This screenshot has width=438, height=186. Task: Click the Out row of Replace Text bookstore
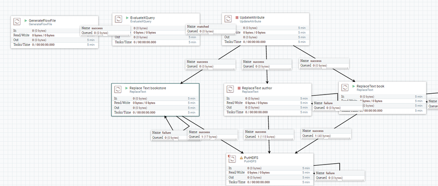155,108
